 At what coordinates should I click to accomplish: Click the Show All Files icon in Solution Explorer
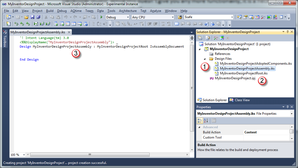pos(208,38)
